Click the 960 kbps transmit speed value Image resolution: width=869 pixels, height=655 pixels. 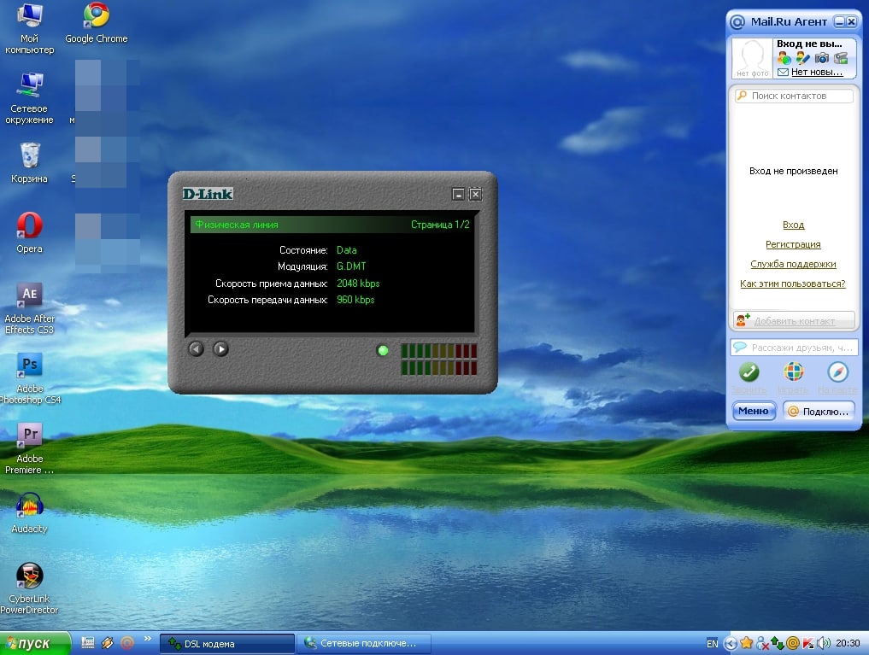pos(355,300)
